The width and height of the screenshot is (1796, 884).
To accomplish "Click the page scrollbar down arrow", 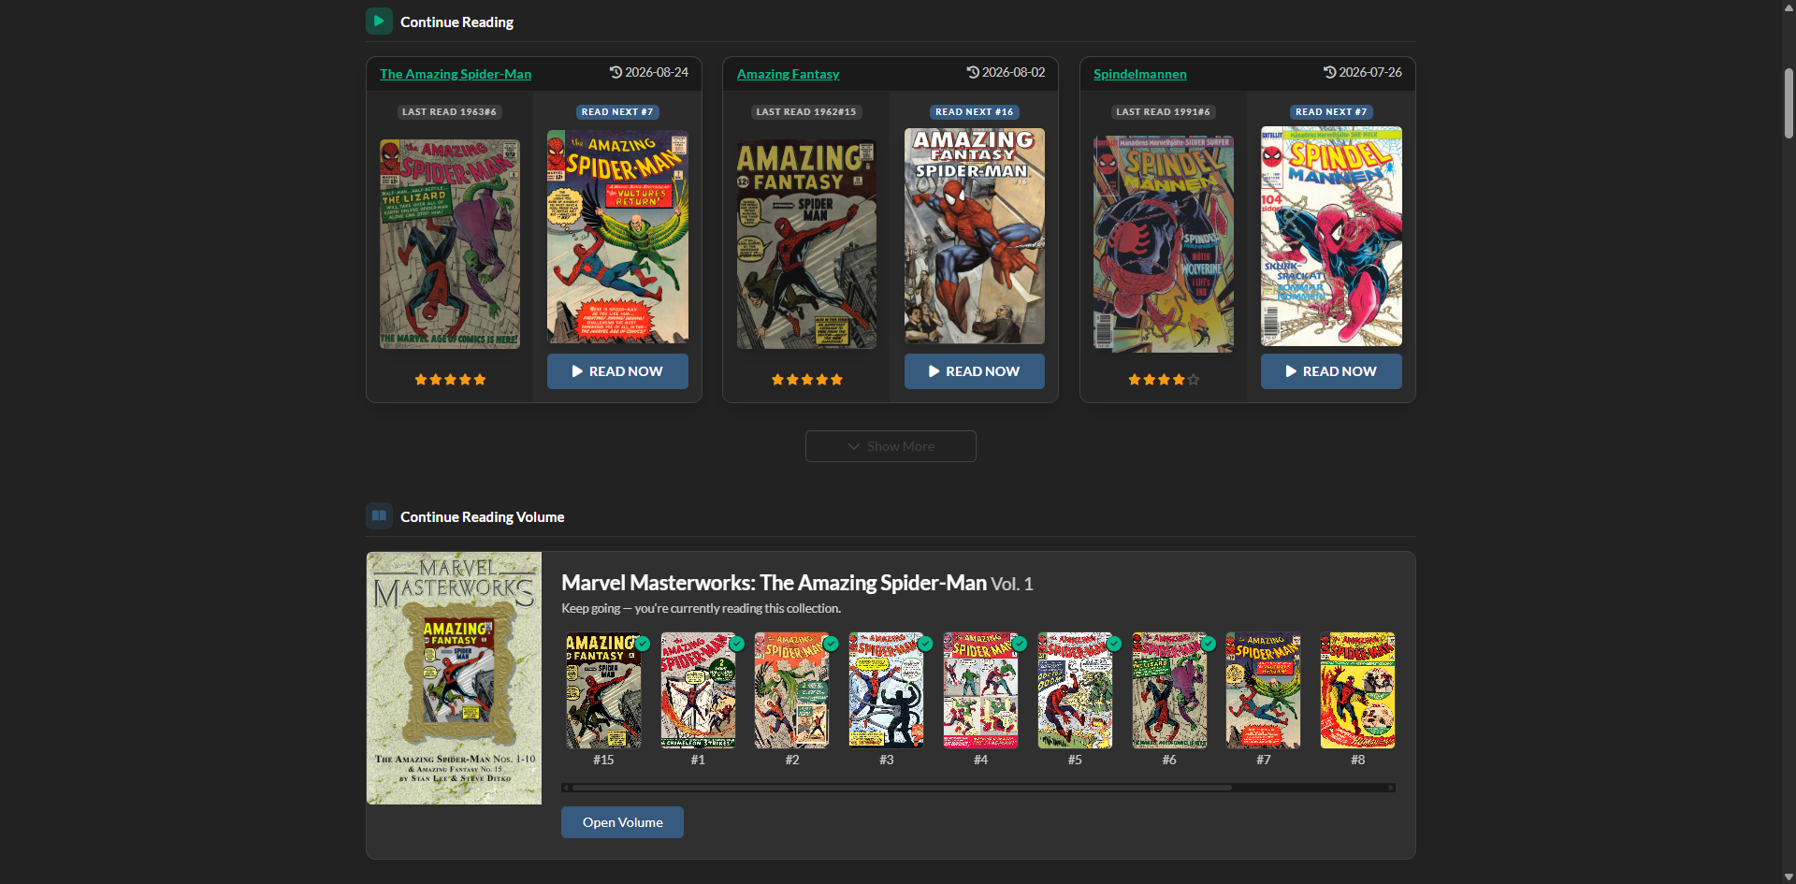I will pos(1789,877).
